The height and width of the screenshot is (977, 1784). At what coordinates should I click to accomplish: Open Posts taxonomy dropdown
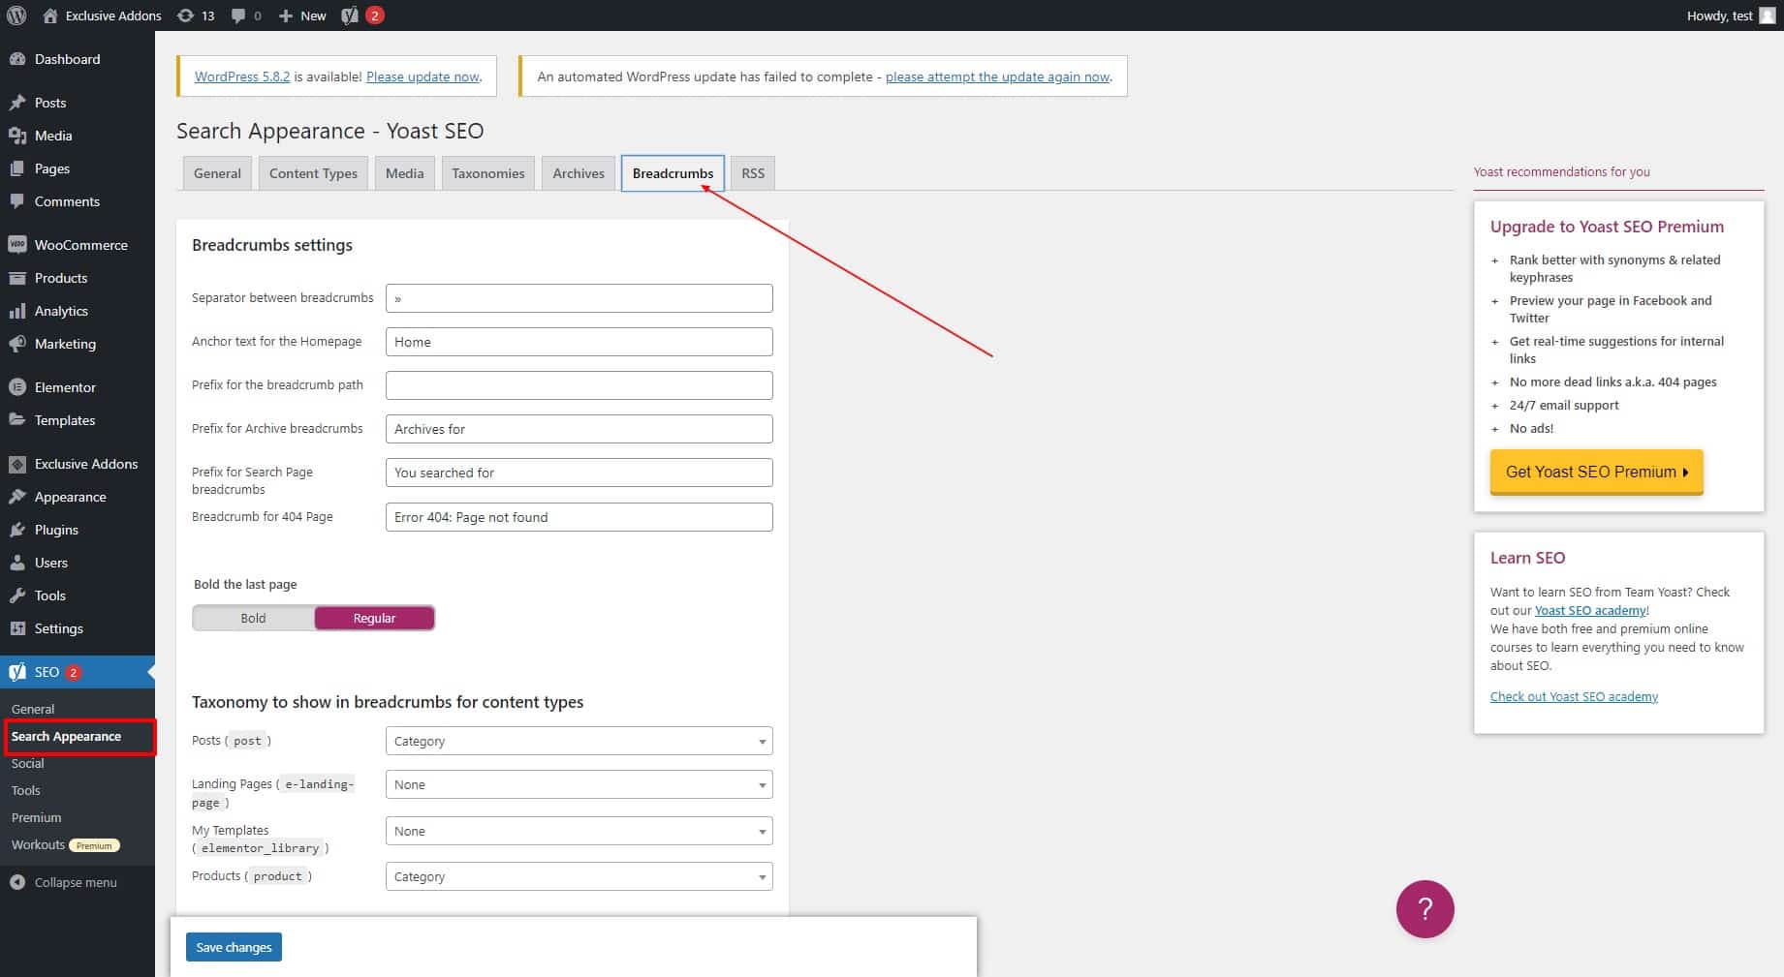tap(579, 741)
